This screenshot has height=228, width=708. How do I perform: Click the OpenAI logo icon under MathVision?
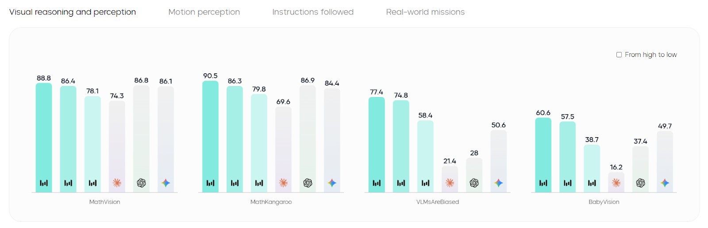pyautogui.click(x=141, y=183)
